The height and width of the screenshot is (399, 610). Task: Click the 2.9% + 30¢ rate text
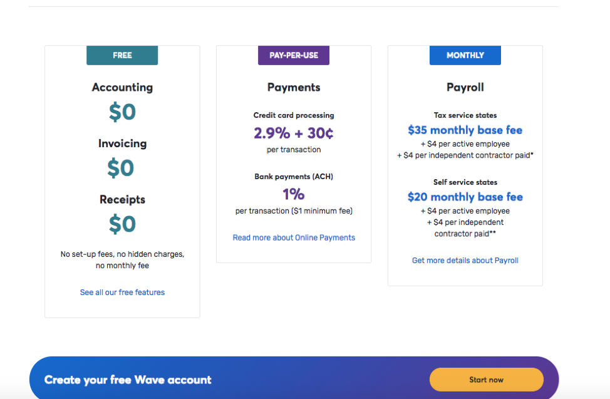click(294, 133)
